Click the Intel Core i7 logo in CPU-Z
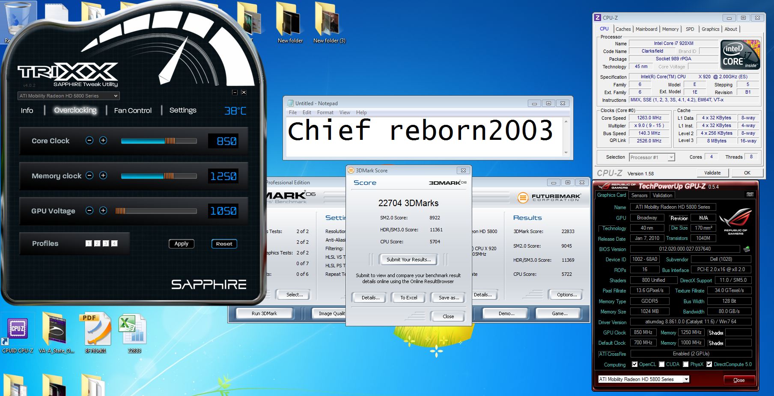This screenshot has height=396, width=774. click(x=740, y=55)
